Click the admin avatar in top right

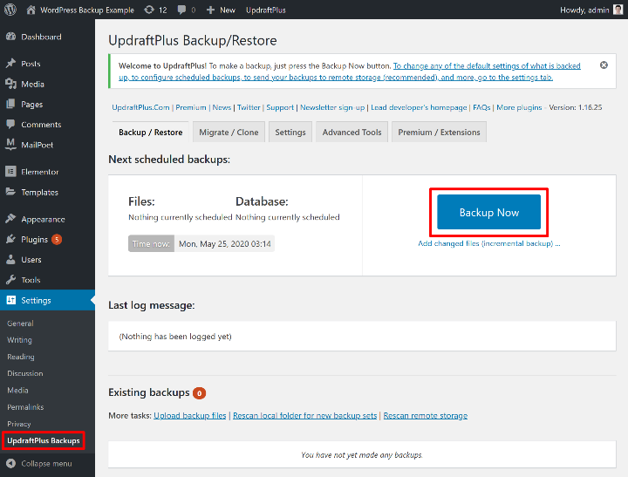point(618,10)
